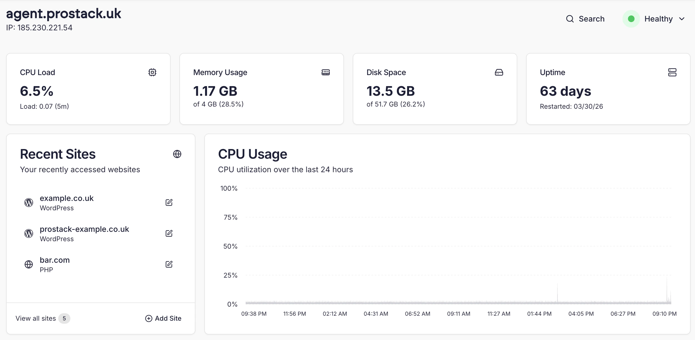Open the bar.com site entry
This screenshot has width=695, height=340.
coord(100,264)
